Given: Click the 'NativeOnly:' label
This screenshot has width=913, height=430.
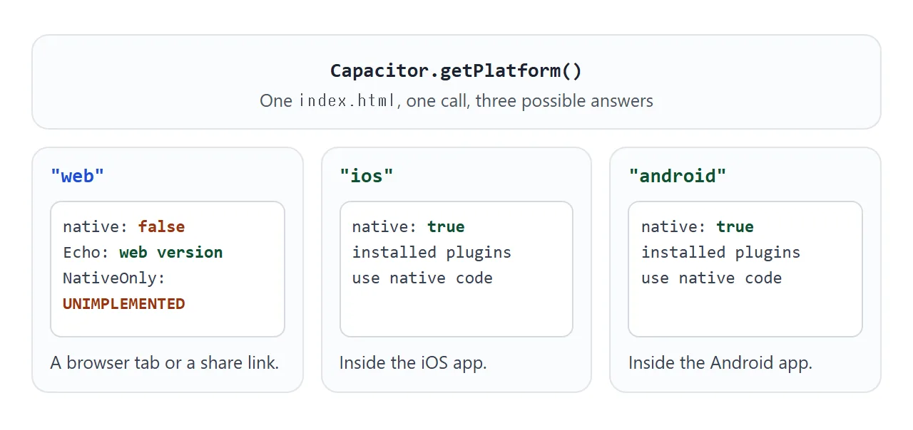Looking at the screenshot, I should pos(114,278).
